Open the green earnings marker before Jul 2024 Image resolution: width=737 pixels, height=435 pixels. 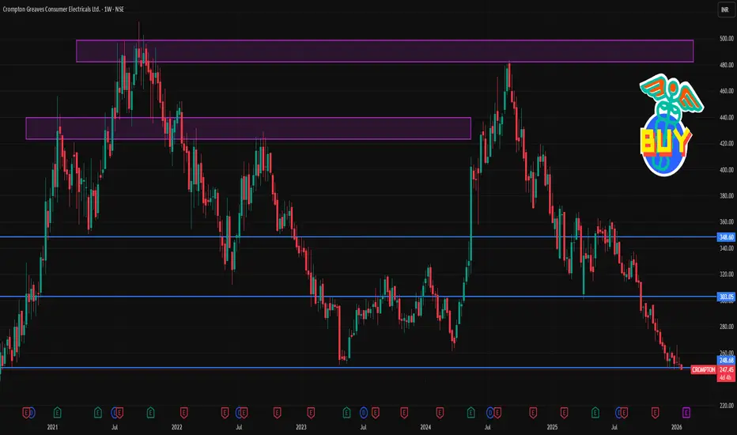click(x=471, y=413)
